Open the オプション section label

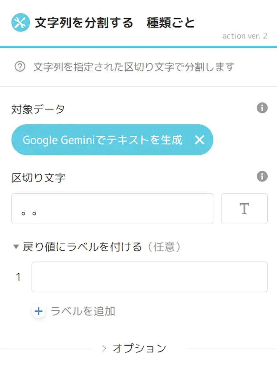(x=140, y=348)
